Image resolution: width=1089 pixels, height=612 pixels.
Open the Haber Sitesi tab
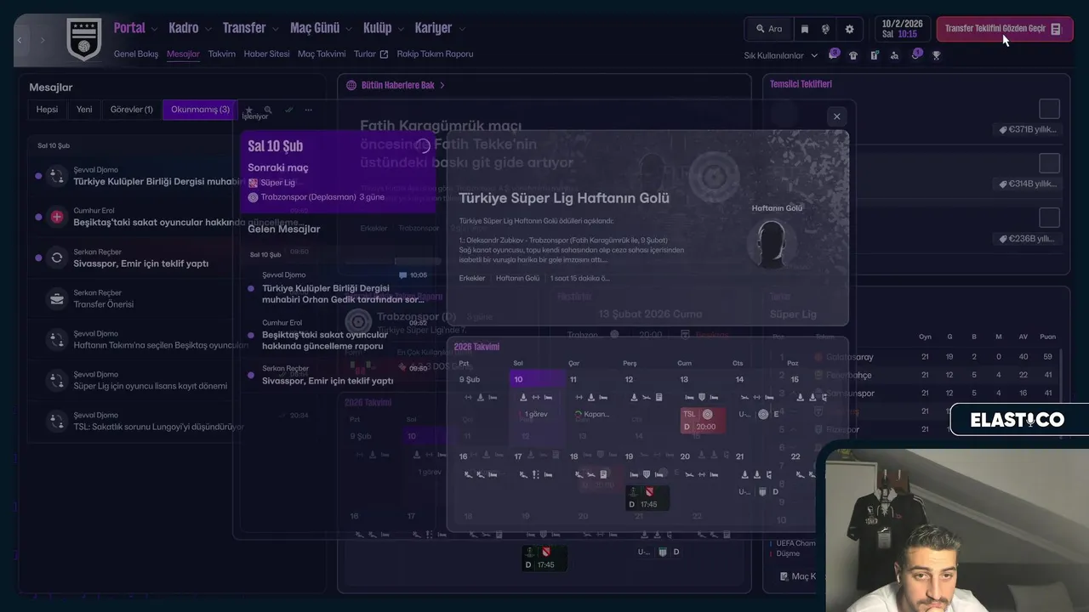(x=267, y=54)
